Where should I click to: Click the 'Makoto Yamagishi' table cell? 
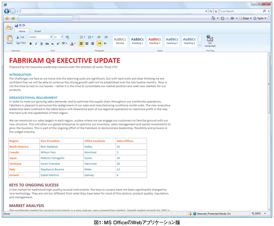tap(61, 158)
